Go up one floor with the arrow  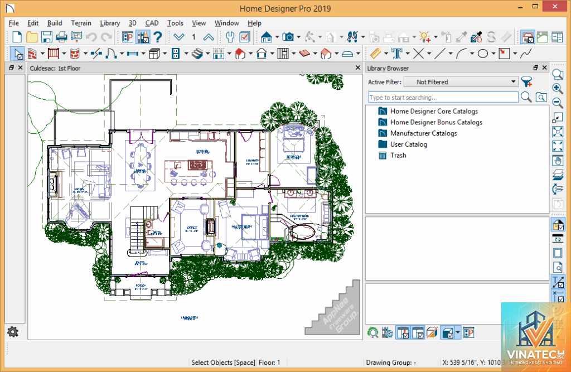pos(209,37)
